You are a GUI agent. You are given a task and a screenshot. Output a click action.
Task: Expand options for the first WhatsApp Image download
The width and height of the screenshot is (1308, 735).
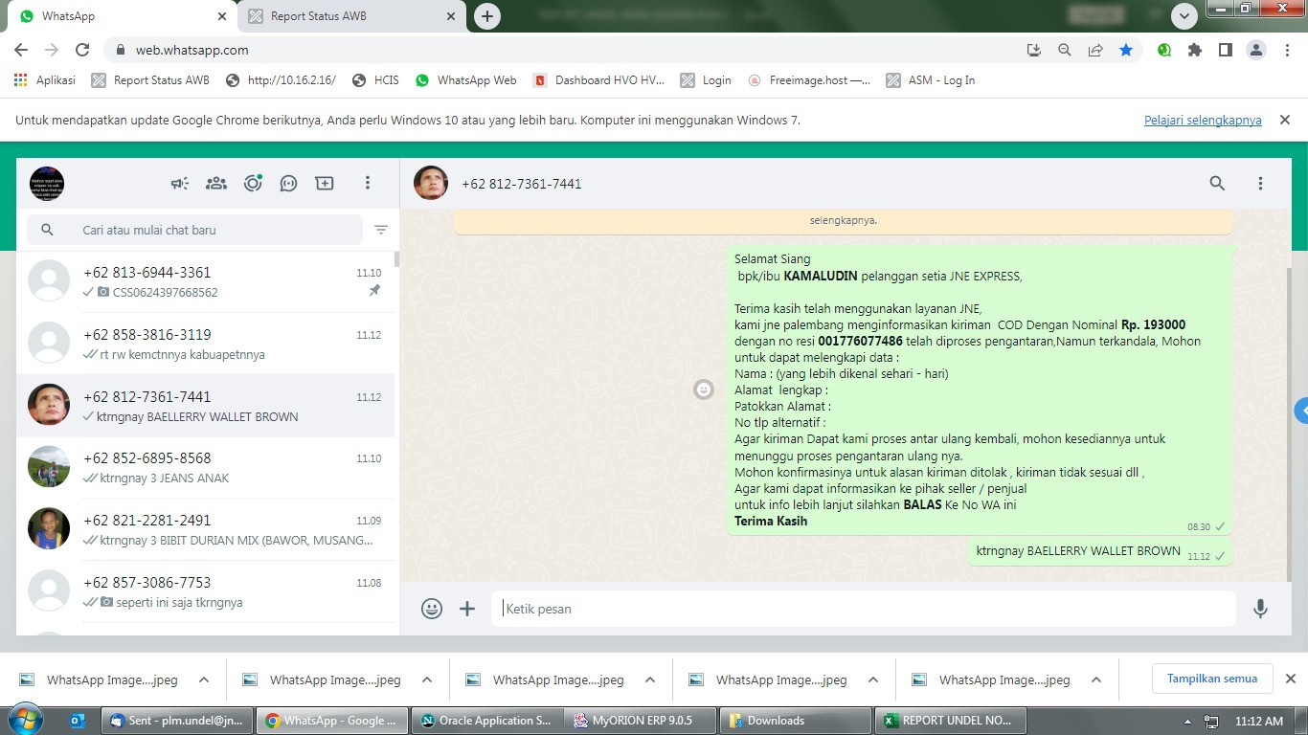(x=204, y=680)
